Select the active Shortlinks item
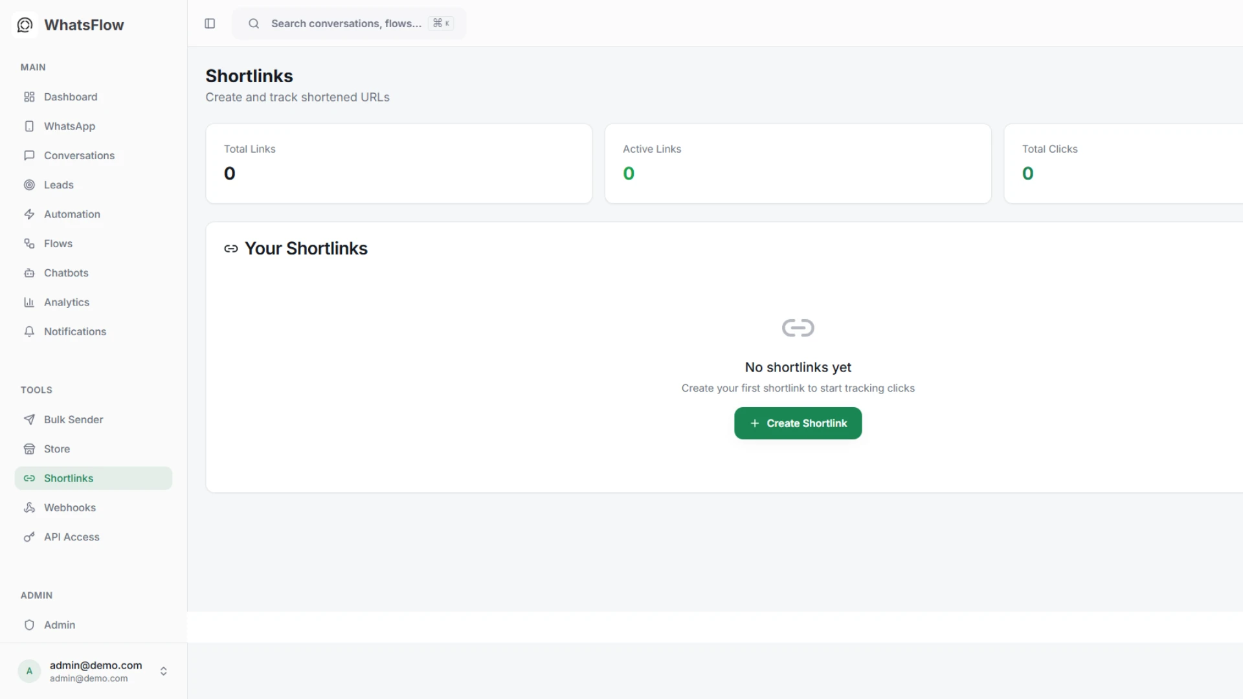 93,478
